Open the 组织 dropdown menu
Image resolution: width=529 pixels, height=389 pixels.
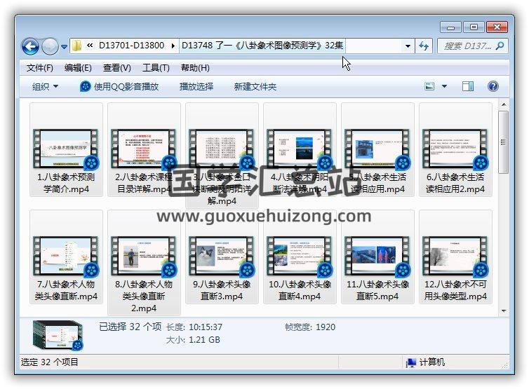tap(45, 87)
